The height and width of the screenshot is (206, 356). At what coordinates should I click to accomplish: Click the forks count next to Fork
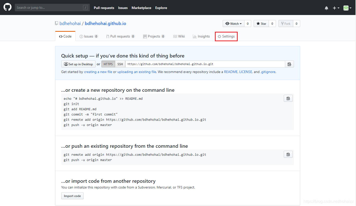[x=296, y=23]
